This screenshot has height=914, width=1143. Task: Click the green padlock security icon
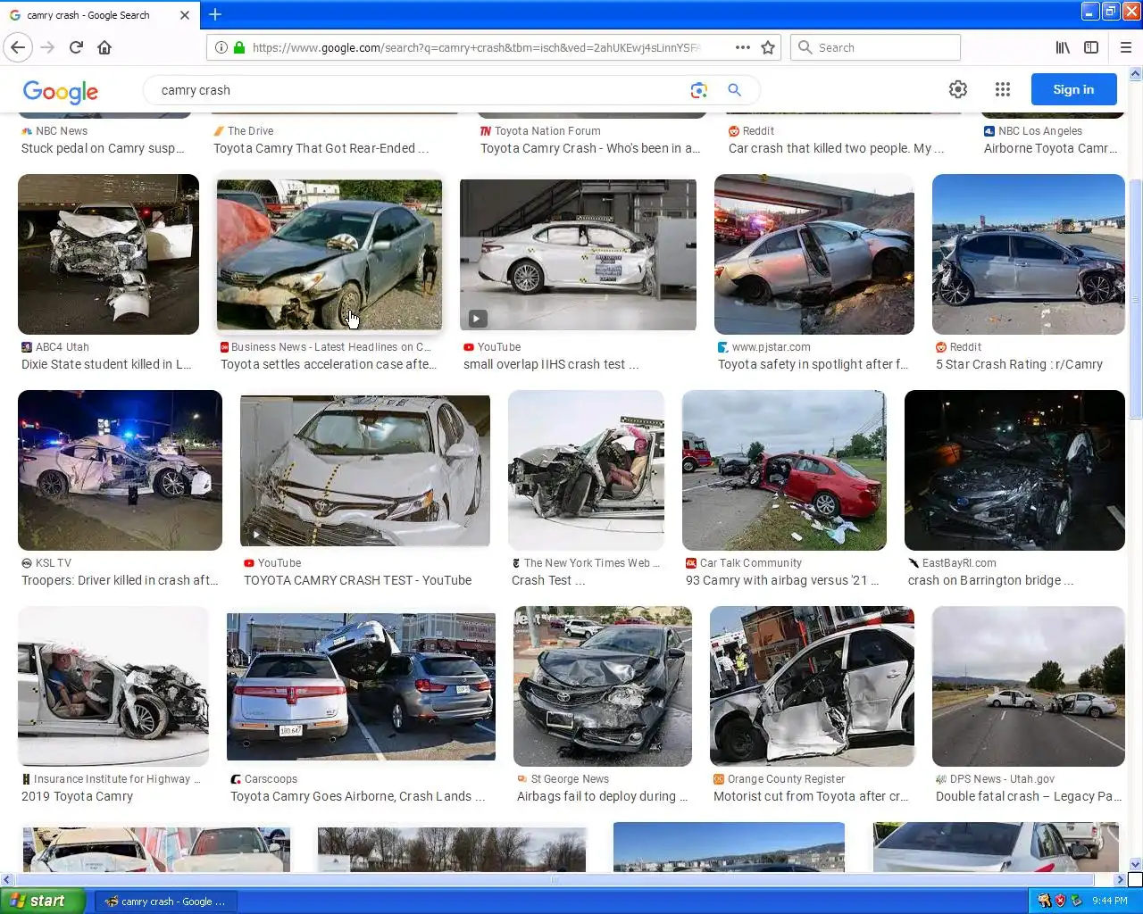pyautogui.click(x=239, y=47)
